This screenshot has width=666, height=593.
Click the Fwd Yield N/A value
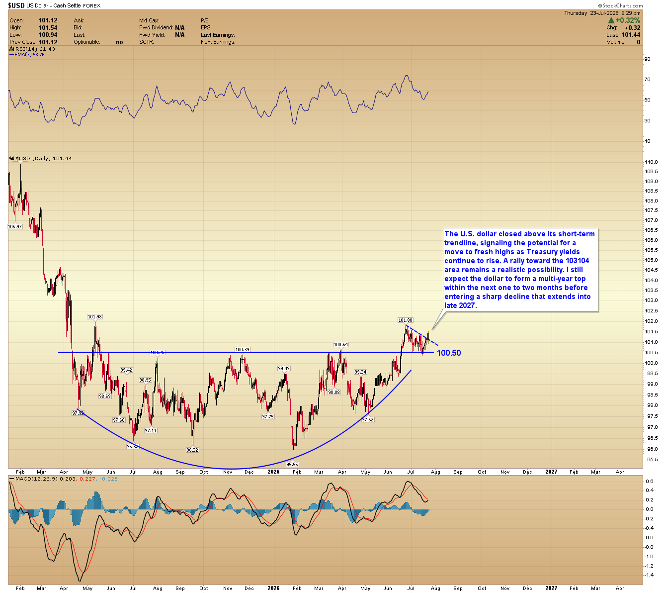[x=179, y=35]
